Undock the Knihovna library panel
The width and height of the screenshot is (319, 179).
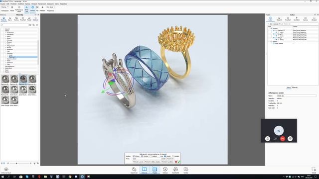point(35,15)
